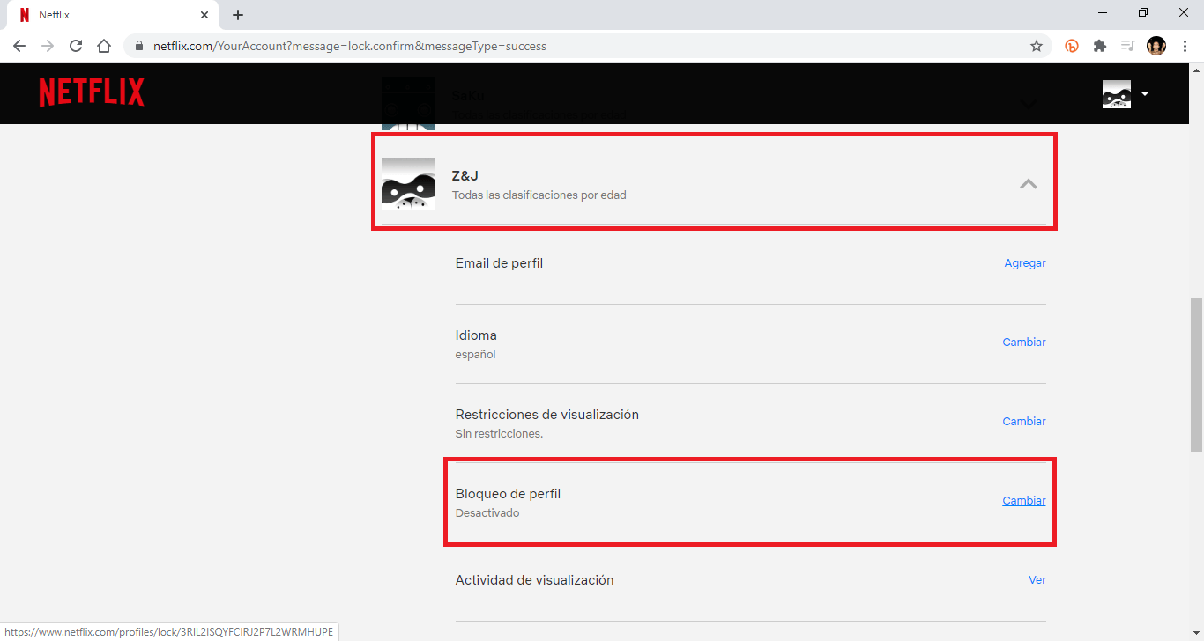Image resolution: width=1204 pixels, height=641 pixels.
Task: Click Agregar for Email de perfil
Action: click(1025, 263)
